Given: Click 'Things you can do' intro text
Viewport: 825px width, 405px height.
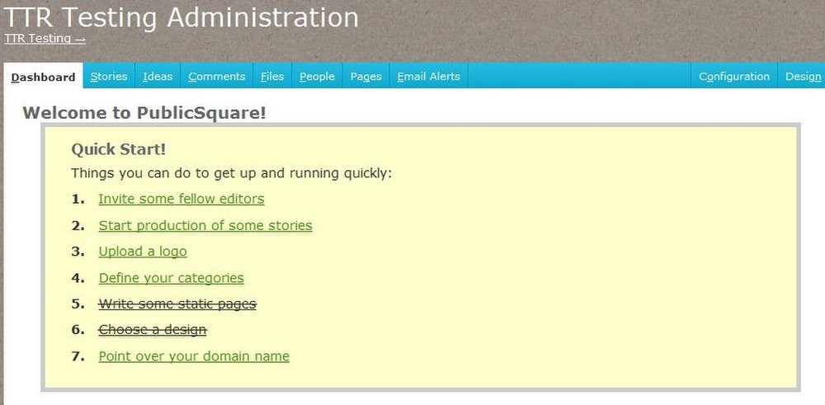Looking at the screenshot, I should tap(232, 173).
